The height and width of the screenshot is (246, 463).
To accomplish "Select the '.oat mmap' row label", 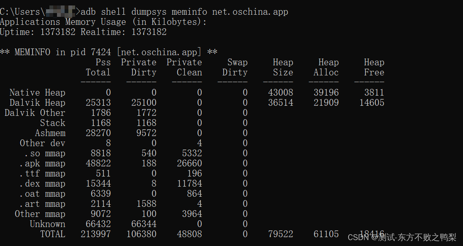I will [x=43, y=194].
